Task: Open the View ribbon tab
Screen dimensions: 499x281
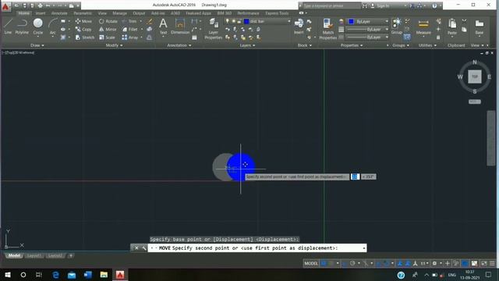Action: click(102, 13)
